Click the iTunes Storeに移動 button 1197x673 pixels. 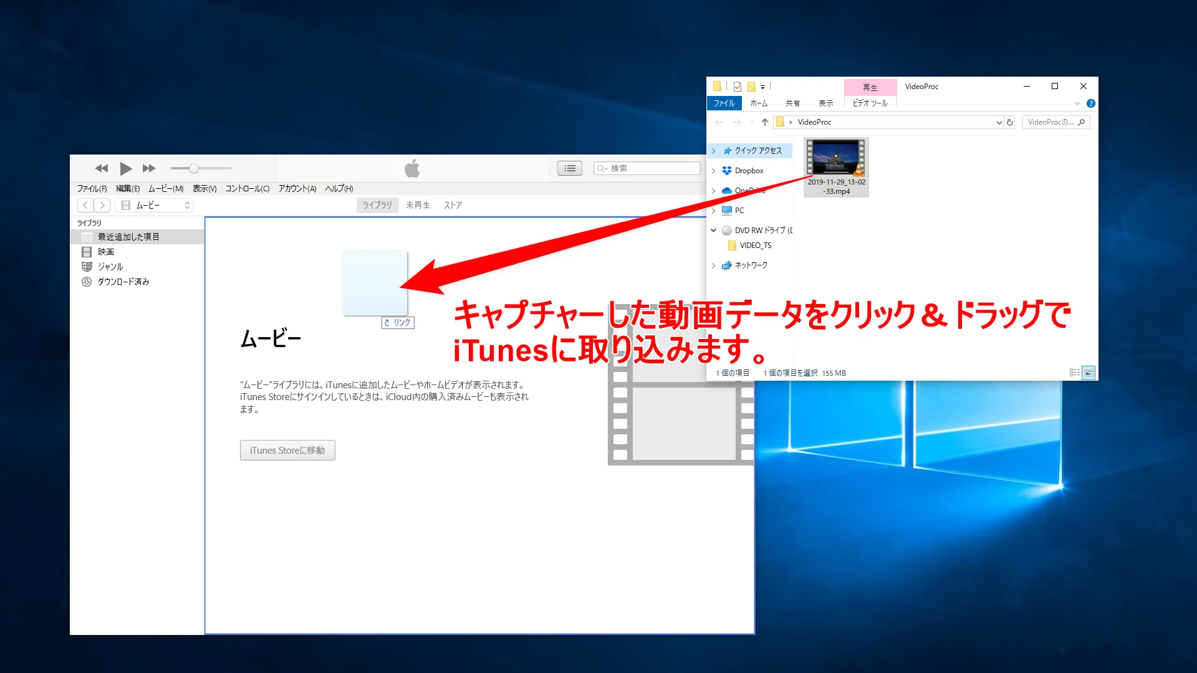pyautogui.click(x=287, y=450)
